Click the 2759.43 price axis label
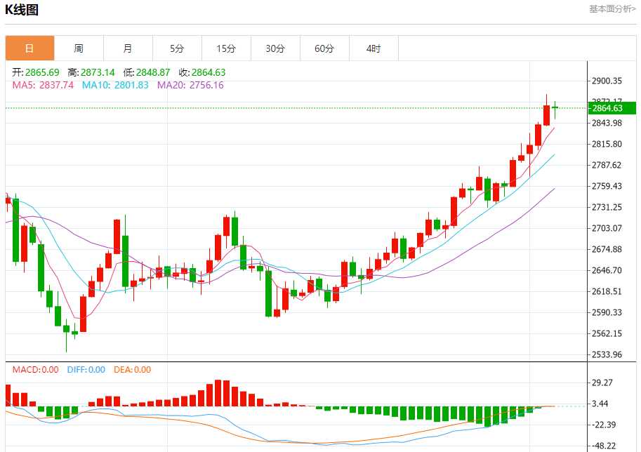This screenshot has width=641, height=452. pyautogui.click(x=607, y=186)
